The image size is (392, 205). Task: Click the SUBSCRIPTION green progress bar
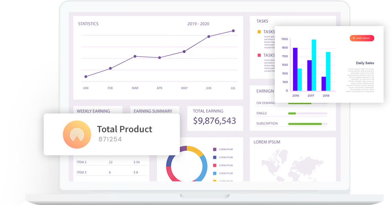pyautogui.click(x=305, y=124)
